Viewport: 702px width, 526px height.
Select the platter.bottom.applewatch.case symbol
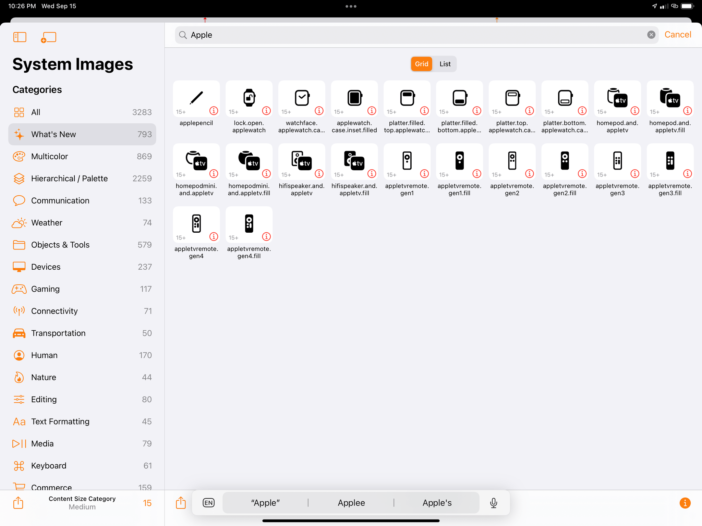[x=565, y=98]
